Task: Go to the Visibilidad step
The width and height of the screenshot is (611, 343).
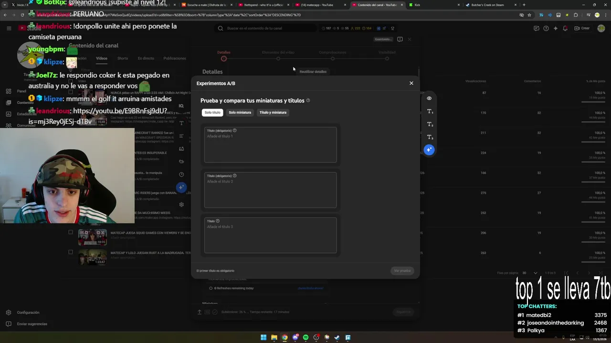Action: 387,55
